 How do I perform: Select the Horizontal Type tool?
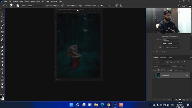pos(2,73)
